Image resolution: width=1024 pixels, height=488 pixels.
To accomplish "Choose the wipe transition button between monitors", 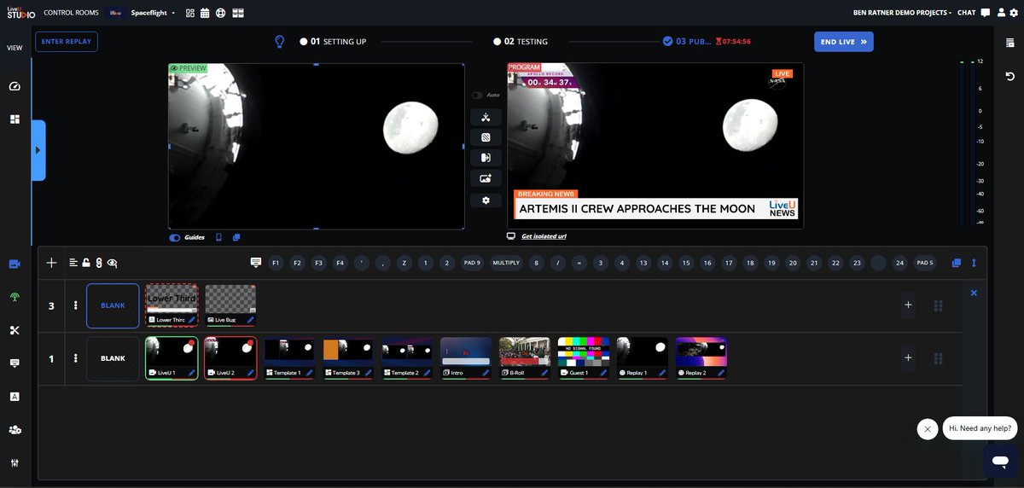I will point(486,158).
